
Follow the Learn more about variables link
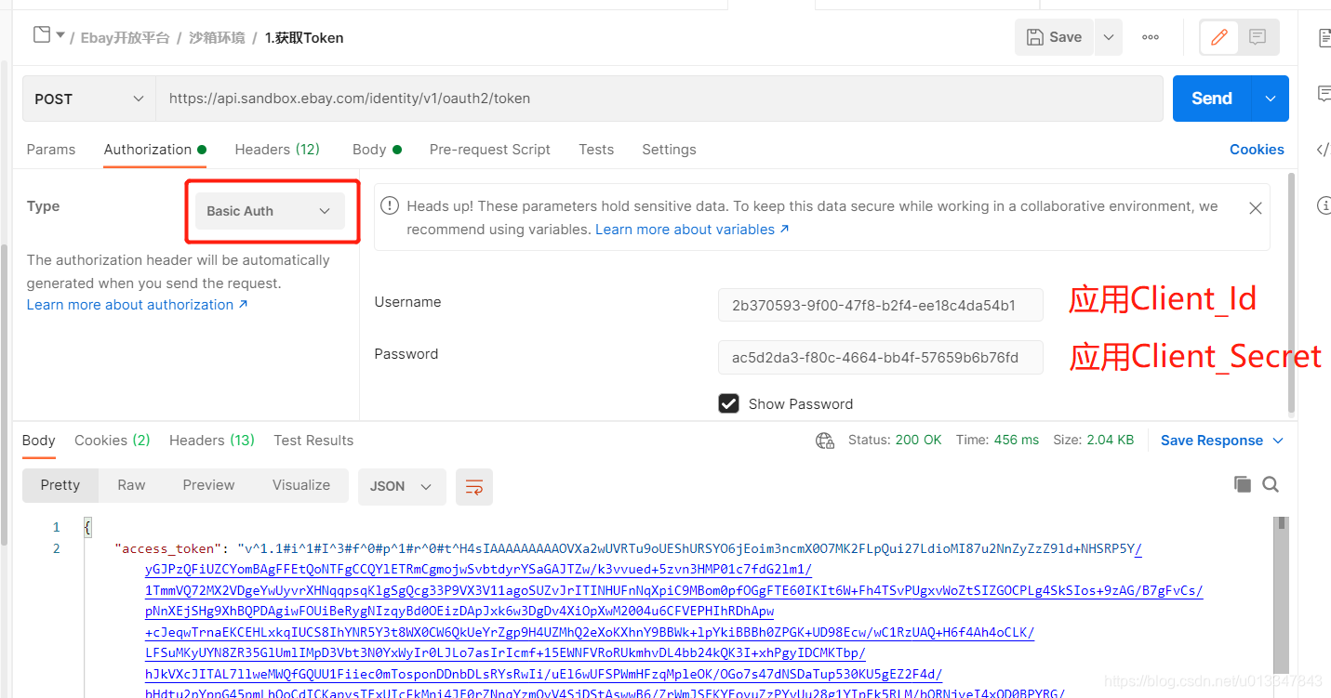692,230
